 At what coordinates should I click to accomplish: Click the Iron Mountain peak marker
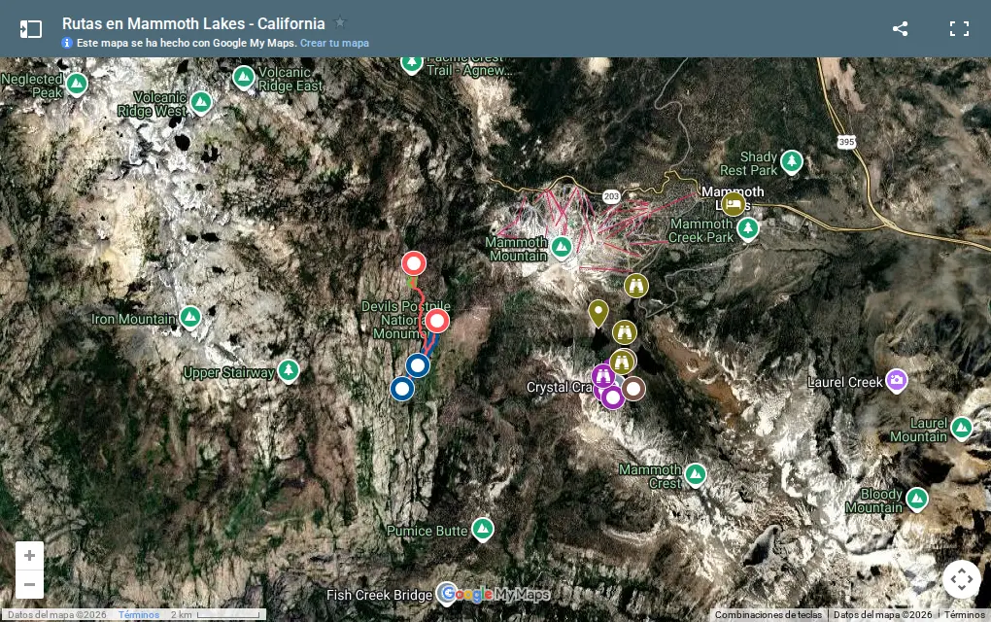(x=189, y=318)
